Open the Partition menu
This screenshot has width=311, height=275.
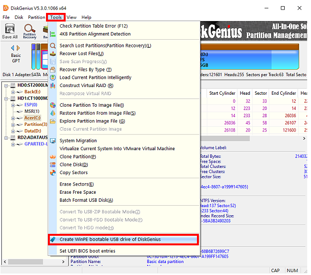pos(36,17)
